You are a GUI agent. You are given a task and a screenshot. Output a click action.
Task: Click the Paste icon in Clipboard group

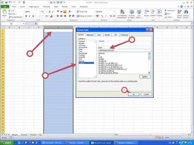click(4, 12)
